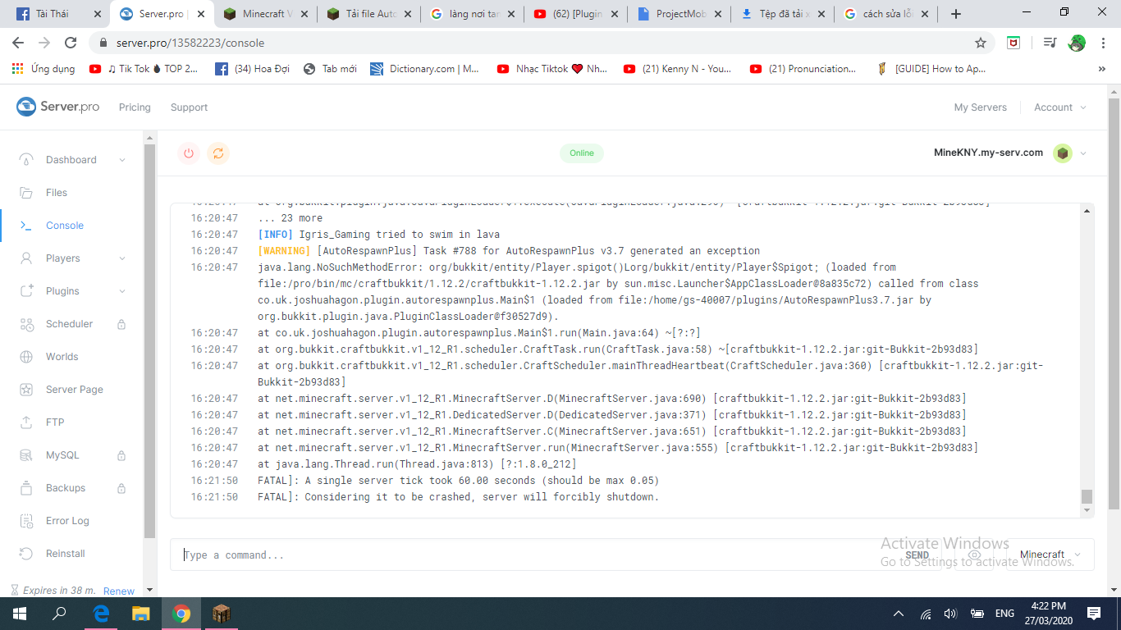Click the red power button for the server
The image size is (1121, 630).
[x=189, y=153]
